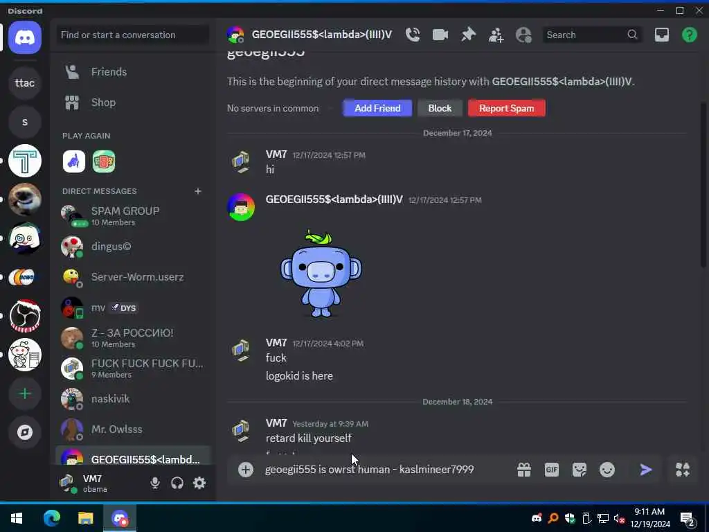Click the first Play Again game icon
This screenshot has width=709, height=532.
tap(73, 161)
